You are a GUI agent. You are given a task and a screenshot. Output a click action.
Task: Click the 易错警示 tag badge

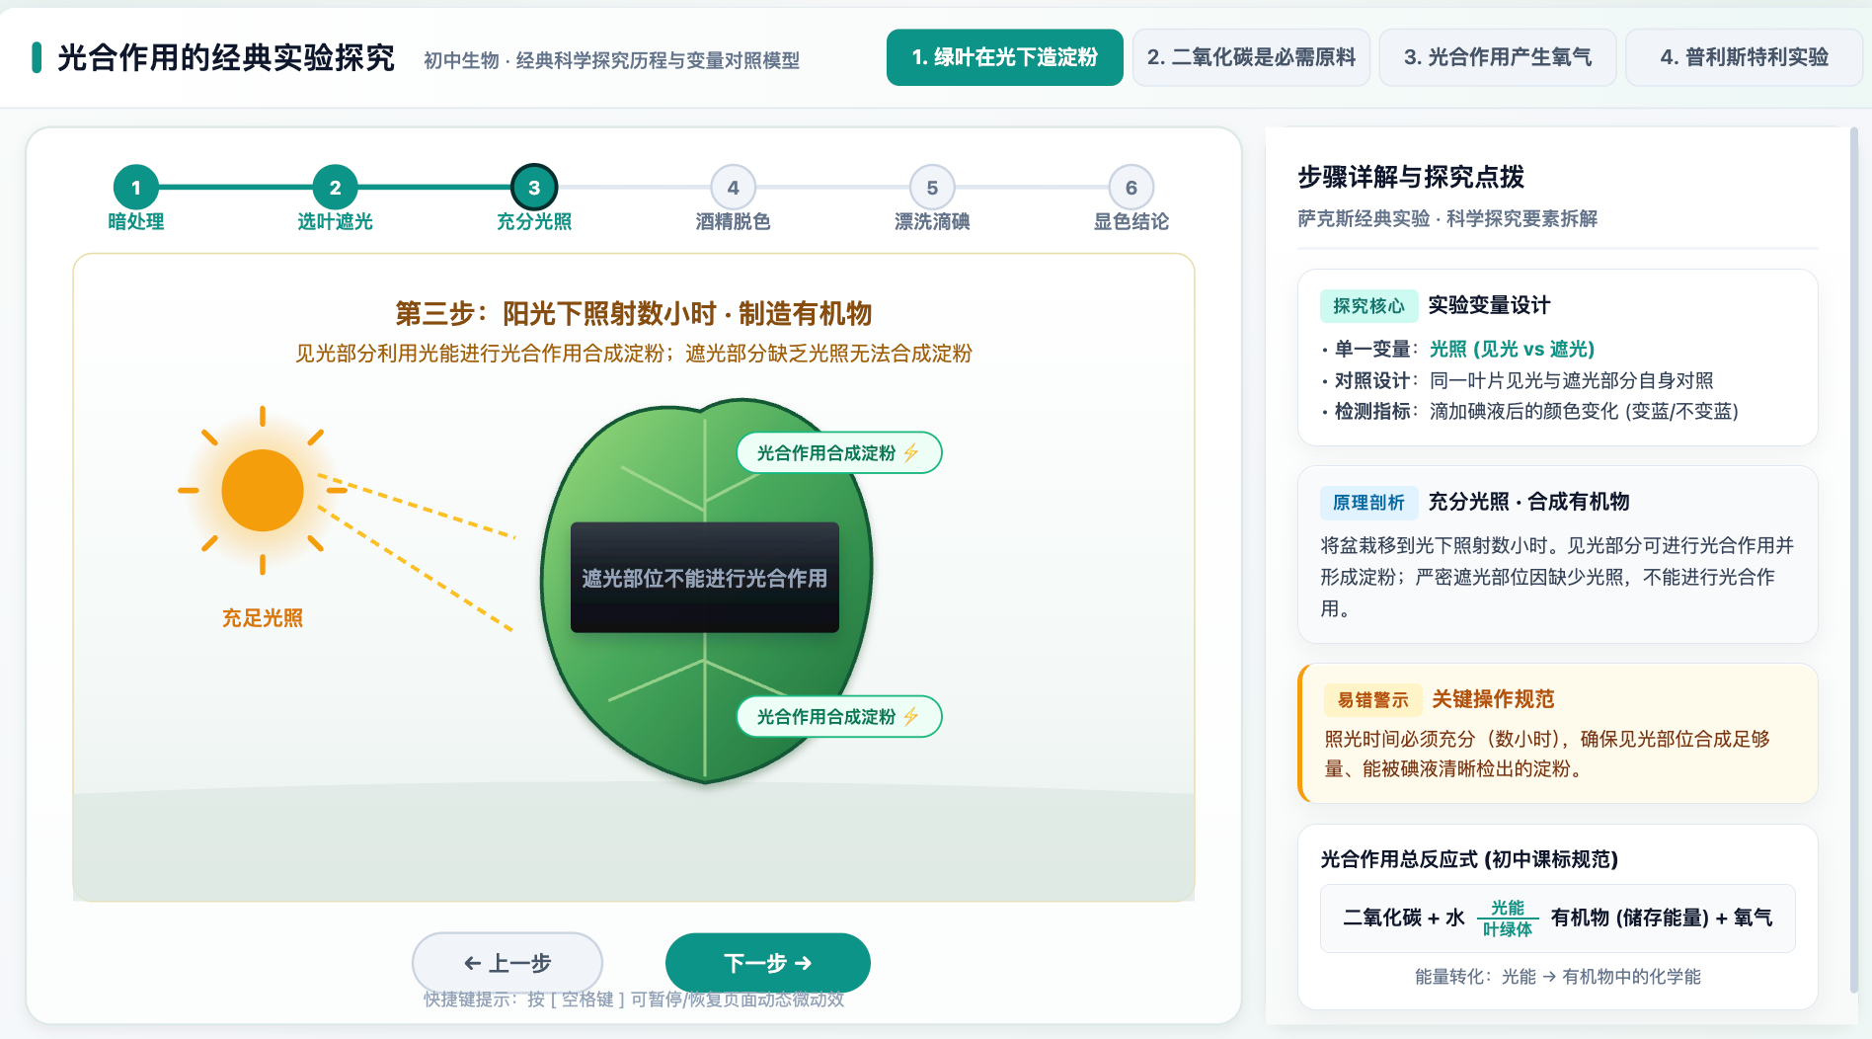coord(1372,700)
